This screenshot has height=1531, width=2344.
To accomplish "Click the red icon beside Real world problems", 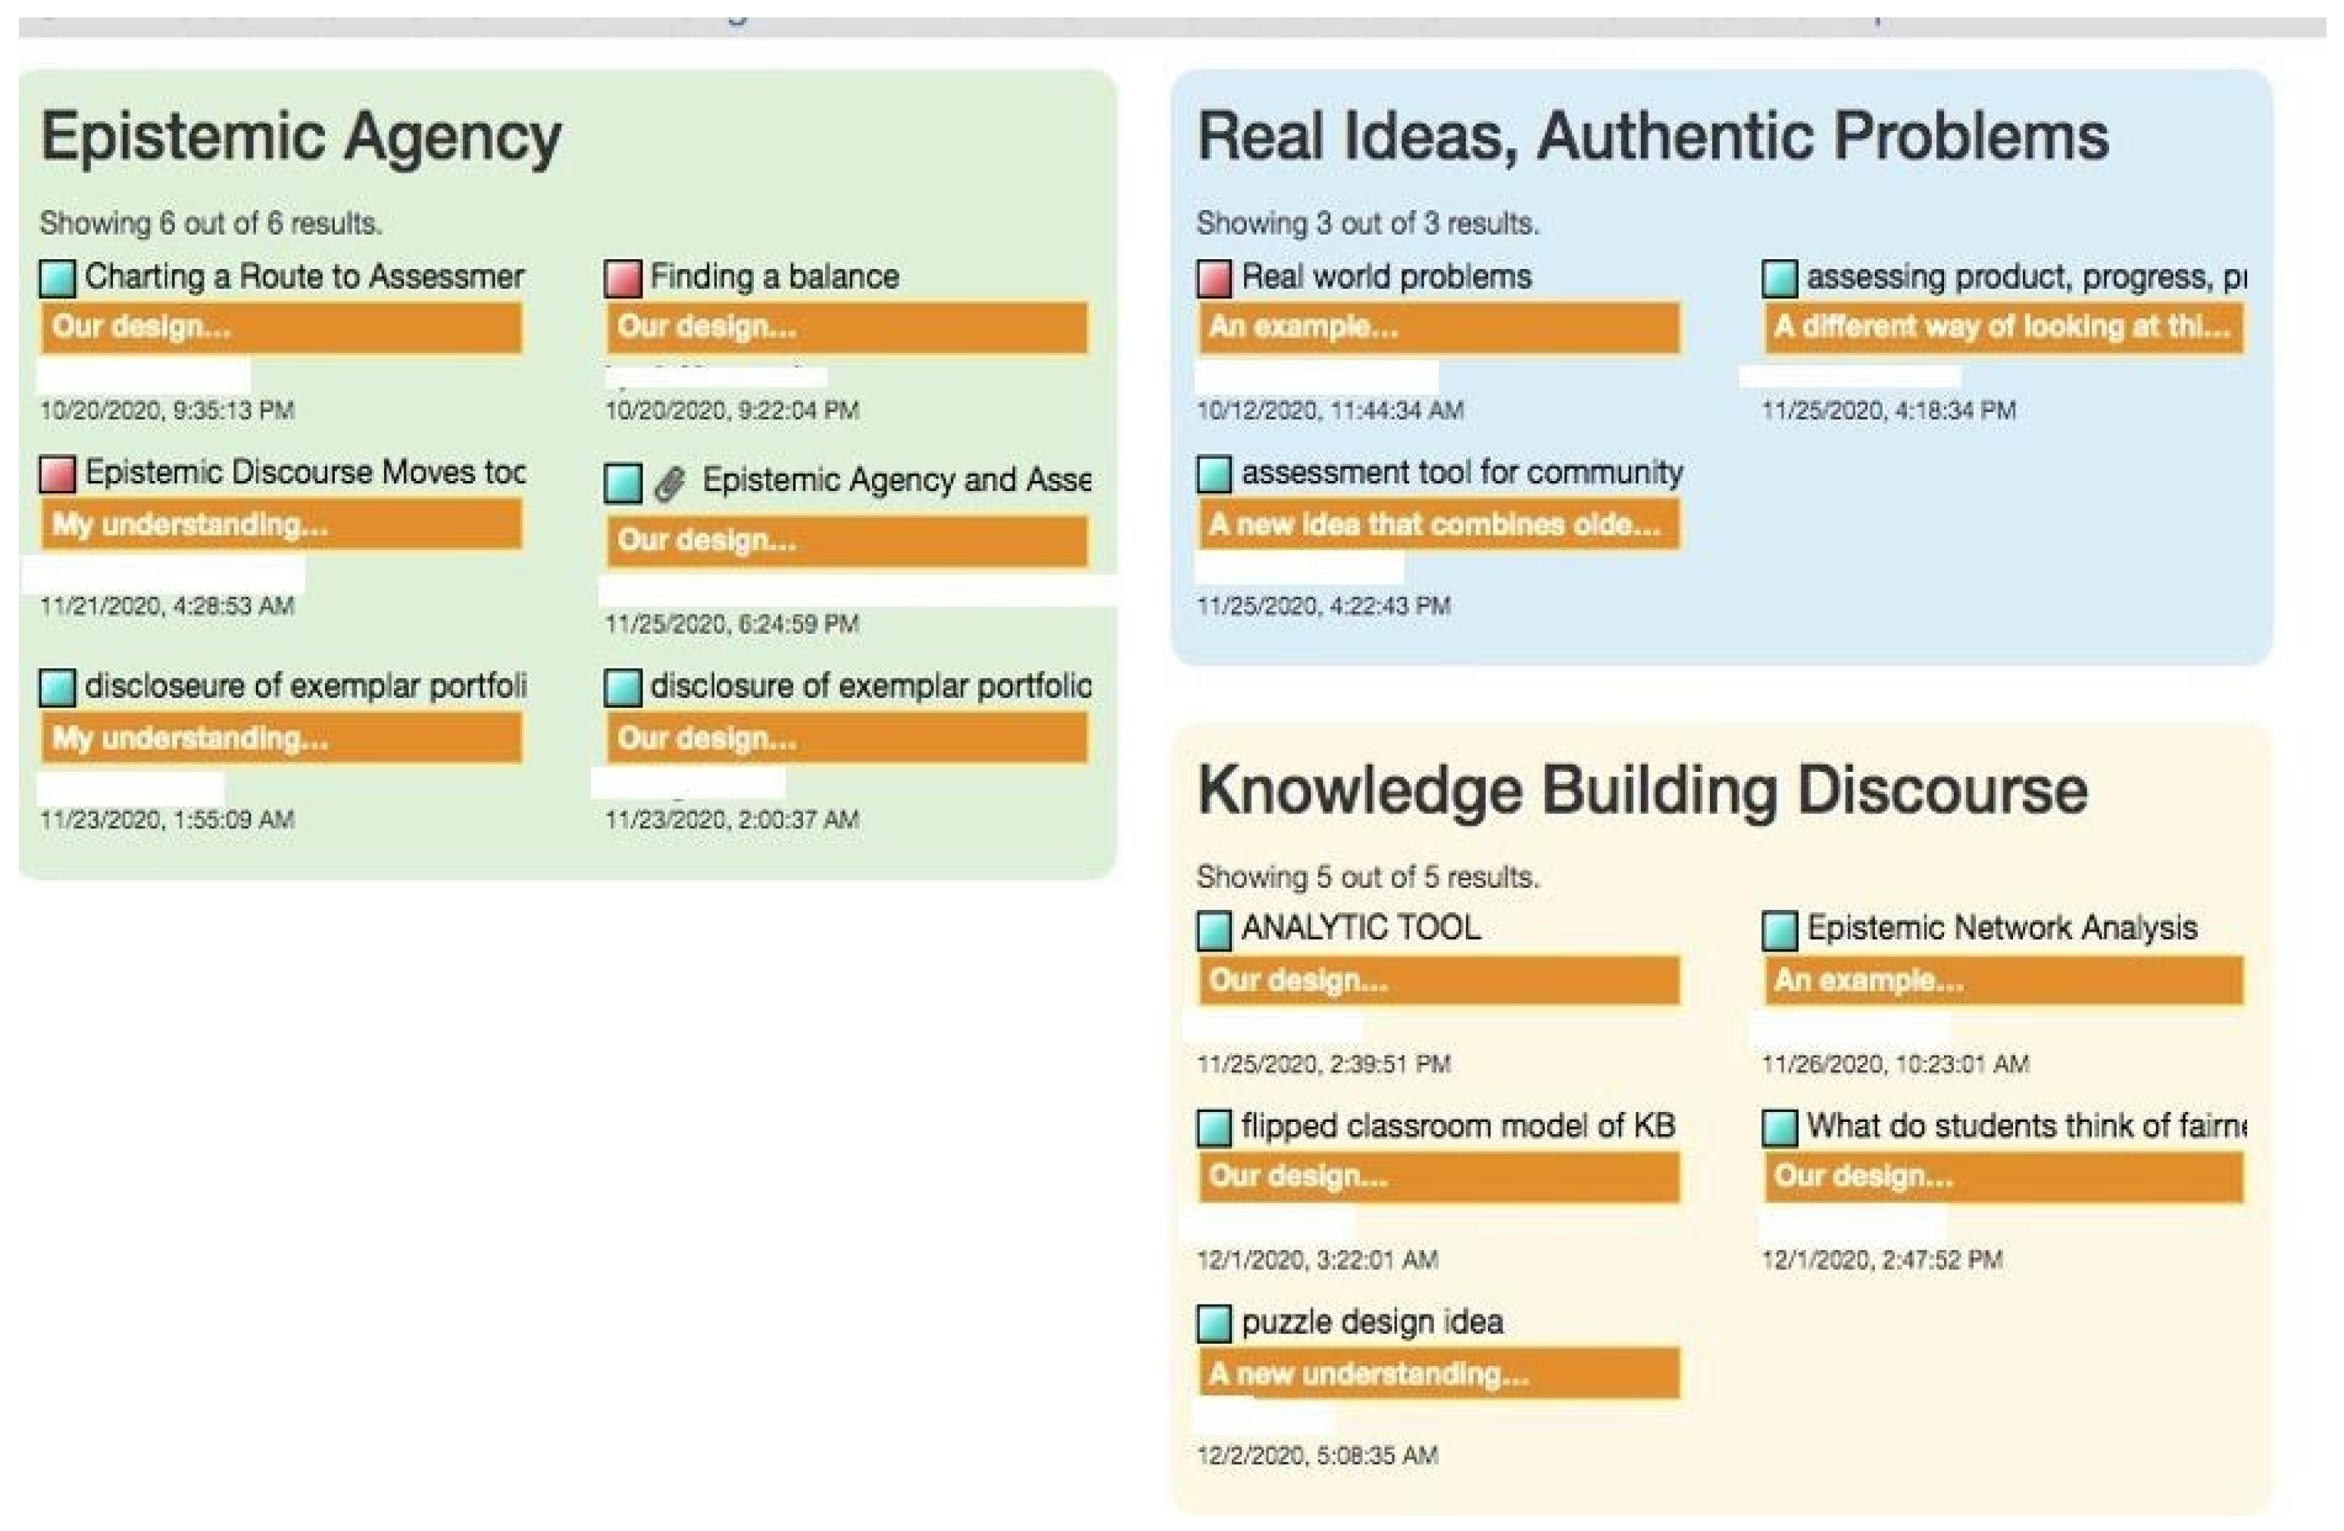I will click(1214, 279).
